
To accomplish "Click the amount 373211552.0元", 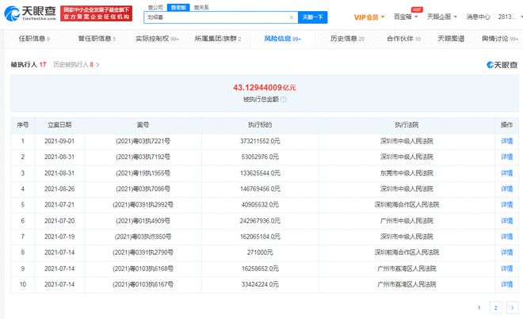I will [260, 141].
